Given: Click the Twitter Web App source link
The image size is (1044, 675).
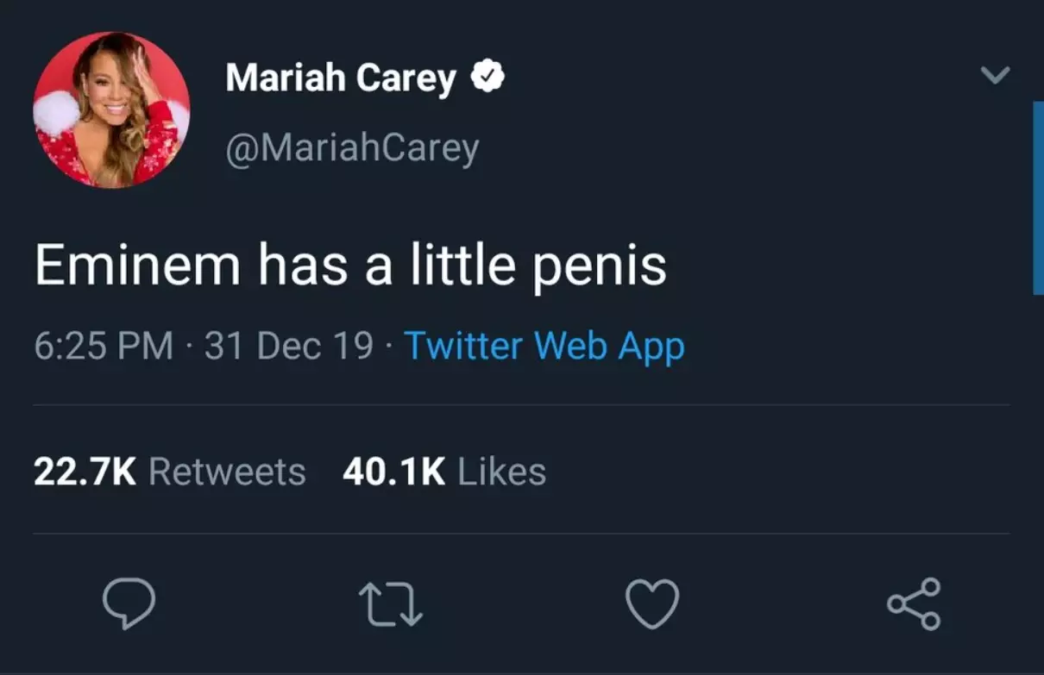Looking at the screenshot, I should coord(544,347).
